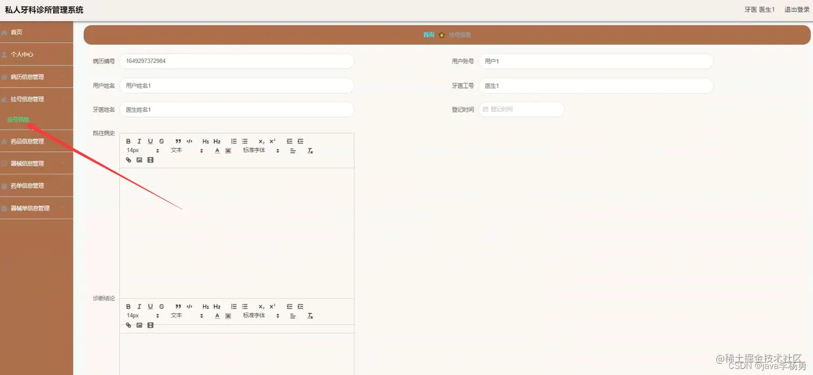Apply italic in the 诊断结论 editor
Viewport: 813px width, 375px height.
pos(139,307)
